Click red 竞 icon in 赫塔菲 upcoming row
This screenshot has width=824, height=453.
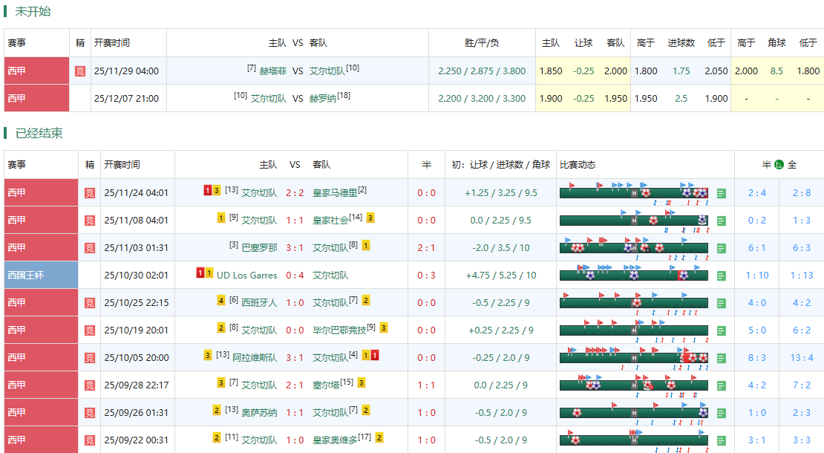coord(80,71)
